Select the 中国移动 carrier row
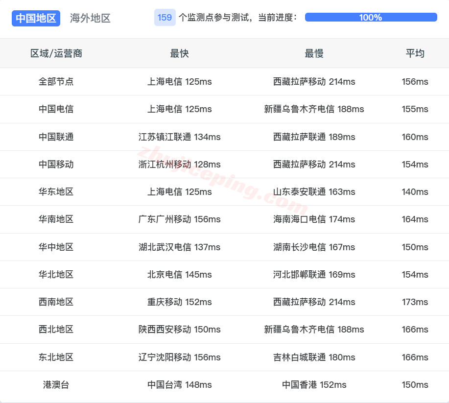Screen dimensions: 449x403 tap(56, 165)
